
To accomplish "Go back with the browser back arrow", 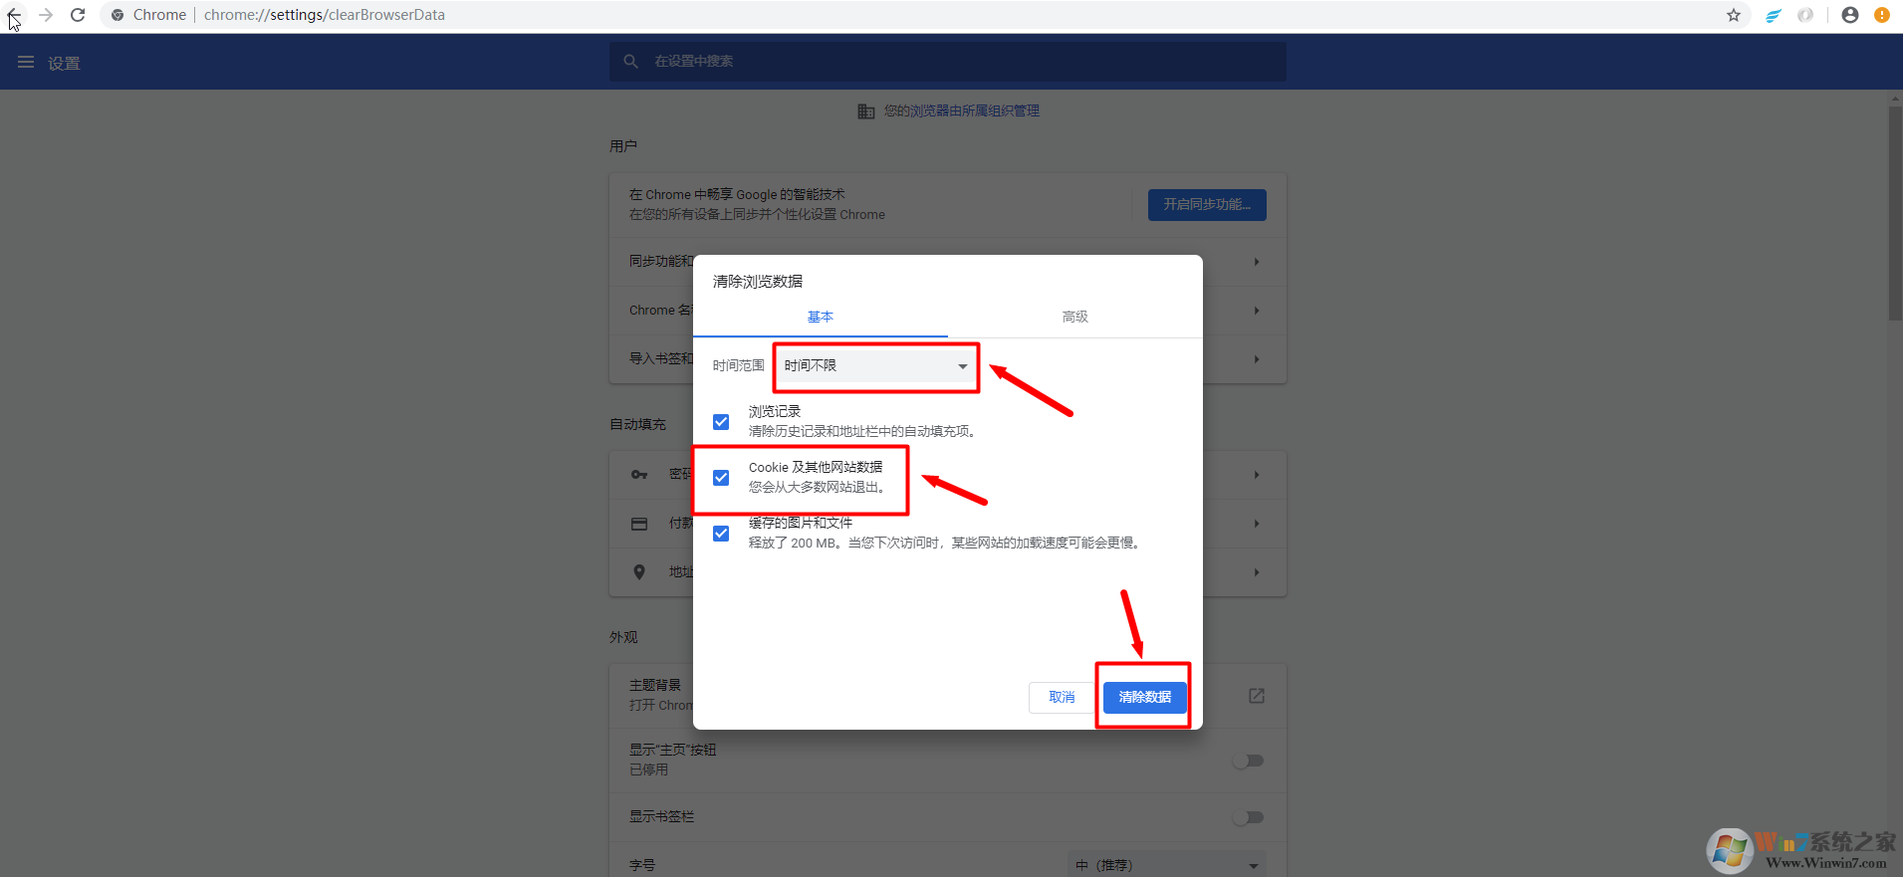I will pos(14,15).
